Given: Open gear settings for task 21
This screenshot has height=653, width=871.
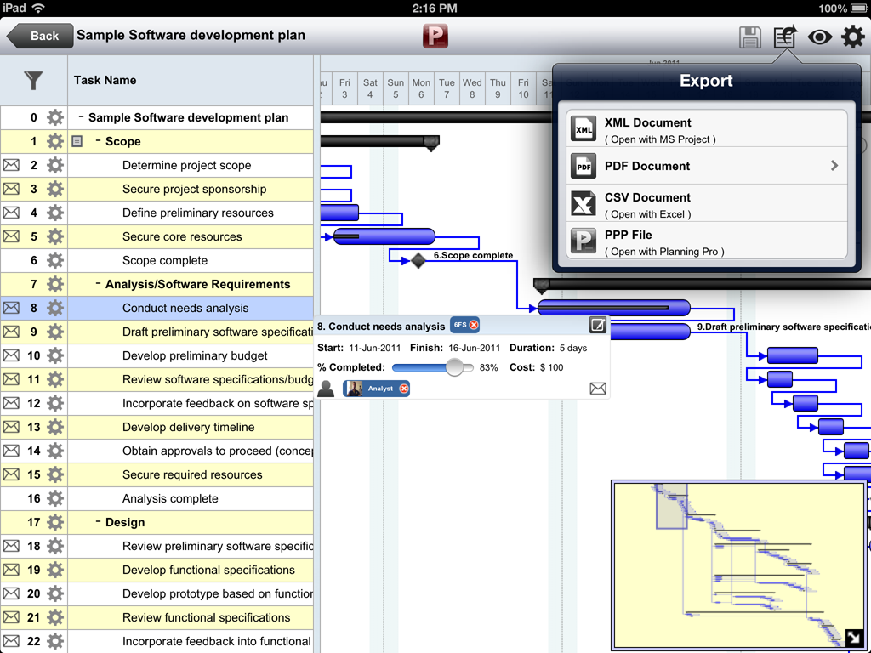Looking at the screenshot, I should point(55,617).
